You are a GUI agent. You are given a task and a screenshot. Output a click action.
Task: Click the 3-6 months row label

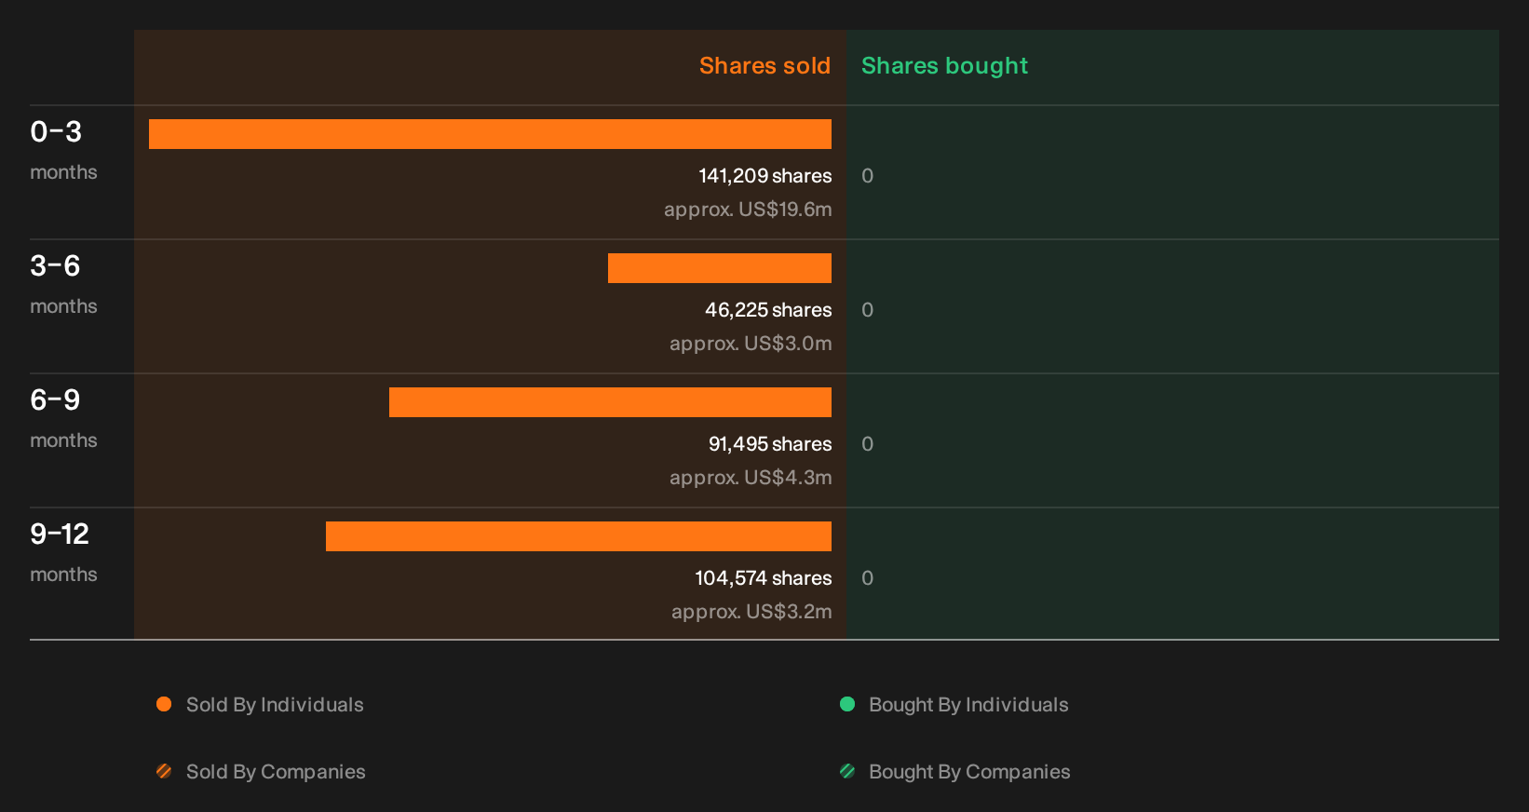[x=63, y=285]
